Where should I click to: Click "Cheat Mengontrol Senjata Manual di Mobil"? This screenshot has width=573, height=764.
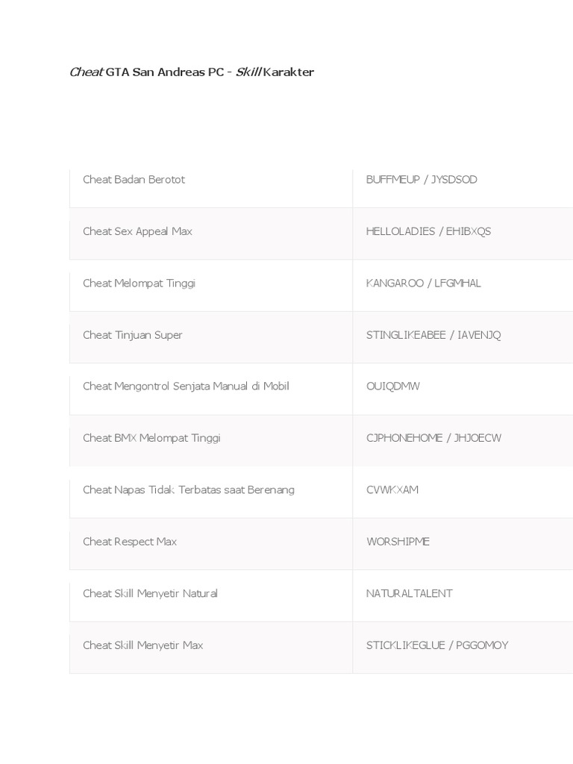coord(186,386)
